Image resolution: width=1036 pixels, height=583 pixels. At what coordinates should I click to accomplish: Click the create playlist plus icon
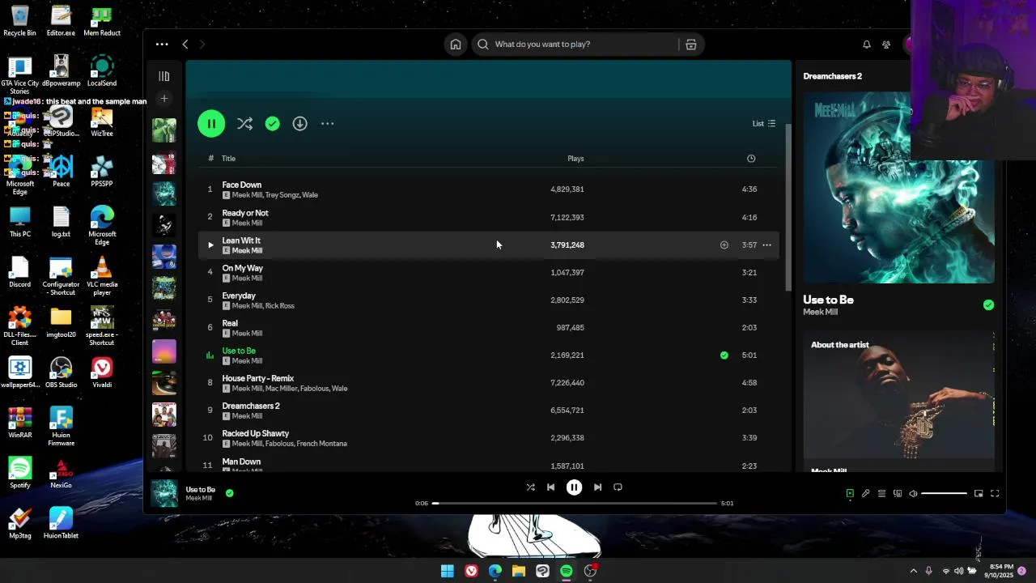coord(164,99)
